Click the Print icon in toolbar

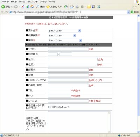pyautogui.click(x=77, y=7)
